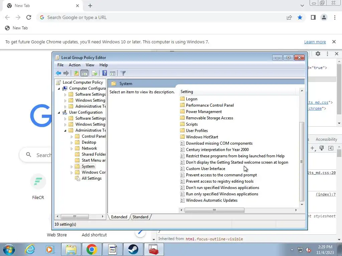
Task: Click the Learn more link in Chrome
Action: click(x=315, y=42)
